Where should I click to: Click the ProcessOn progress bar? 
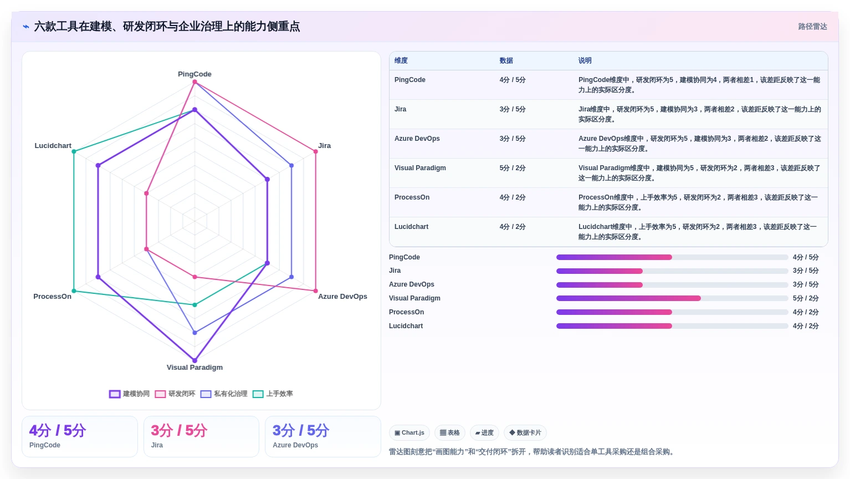tap(672, 312)
